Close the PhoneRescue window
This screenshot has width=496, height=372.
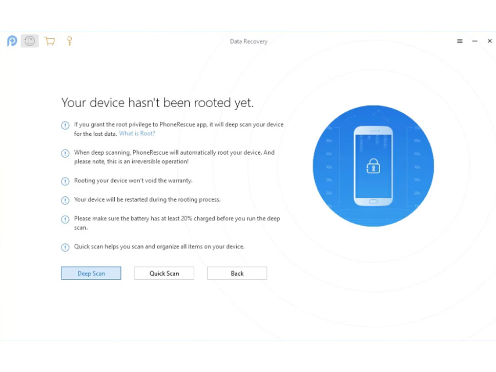(490, 41)
